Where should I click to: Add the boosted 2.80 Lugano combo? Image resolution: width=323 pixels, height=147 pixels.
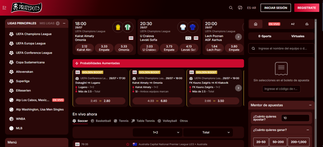(100, 101)
